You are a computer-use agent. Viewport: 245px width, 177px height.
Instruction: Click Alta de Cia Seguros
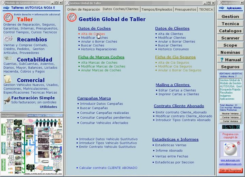point(174,63)
